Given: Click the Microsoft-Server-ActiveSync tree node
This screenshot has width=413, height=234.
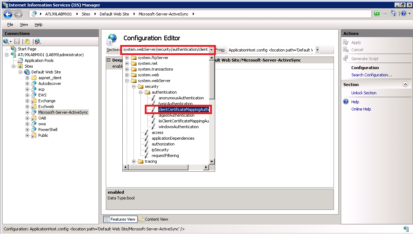Looking at the screenshot, I should pos(63,112).
